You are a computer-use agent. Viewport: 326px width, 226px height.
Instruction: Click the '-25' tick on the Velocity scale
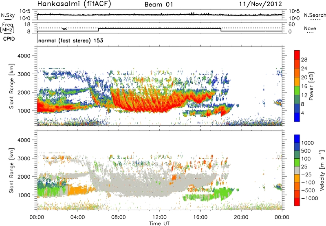[307, 174]
